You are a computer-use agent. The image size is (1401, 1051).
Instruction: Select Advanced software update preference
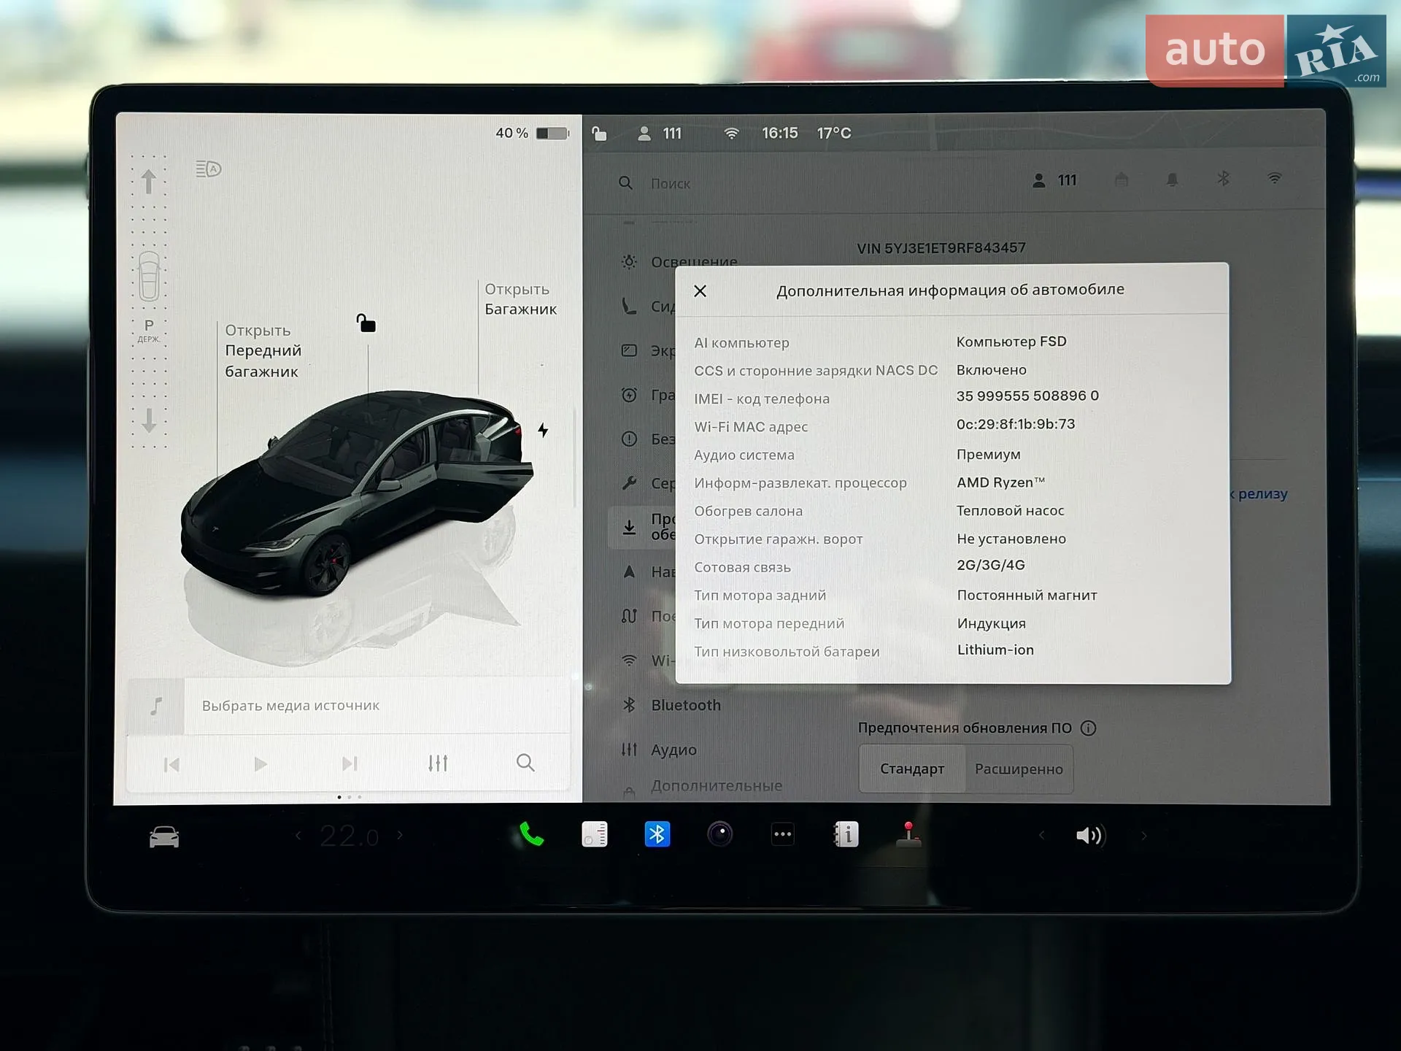(x=1019, y=769)
